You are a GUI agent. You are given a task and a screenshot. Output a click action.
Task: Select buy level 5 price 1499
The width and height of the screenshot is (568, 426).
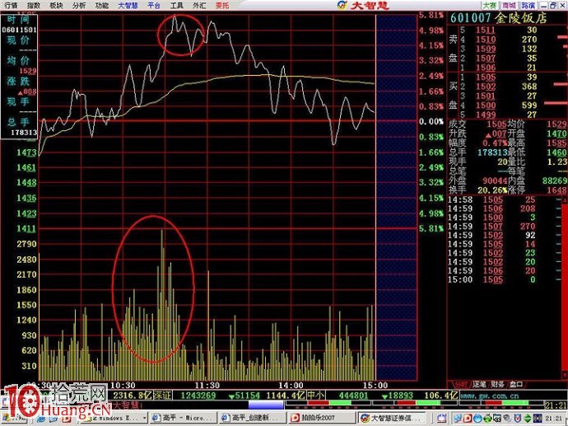486,115
